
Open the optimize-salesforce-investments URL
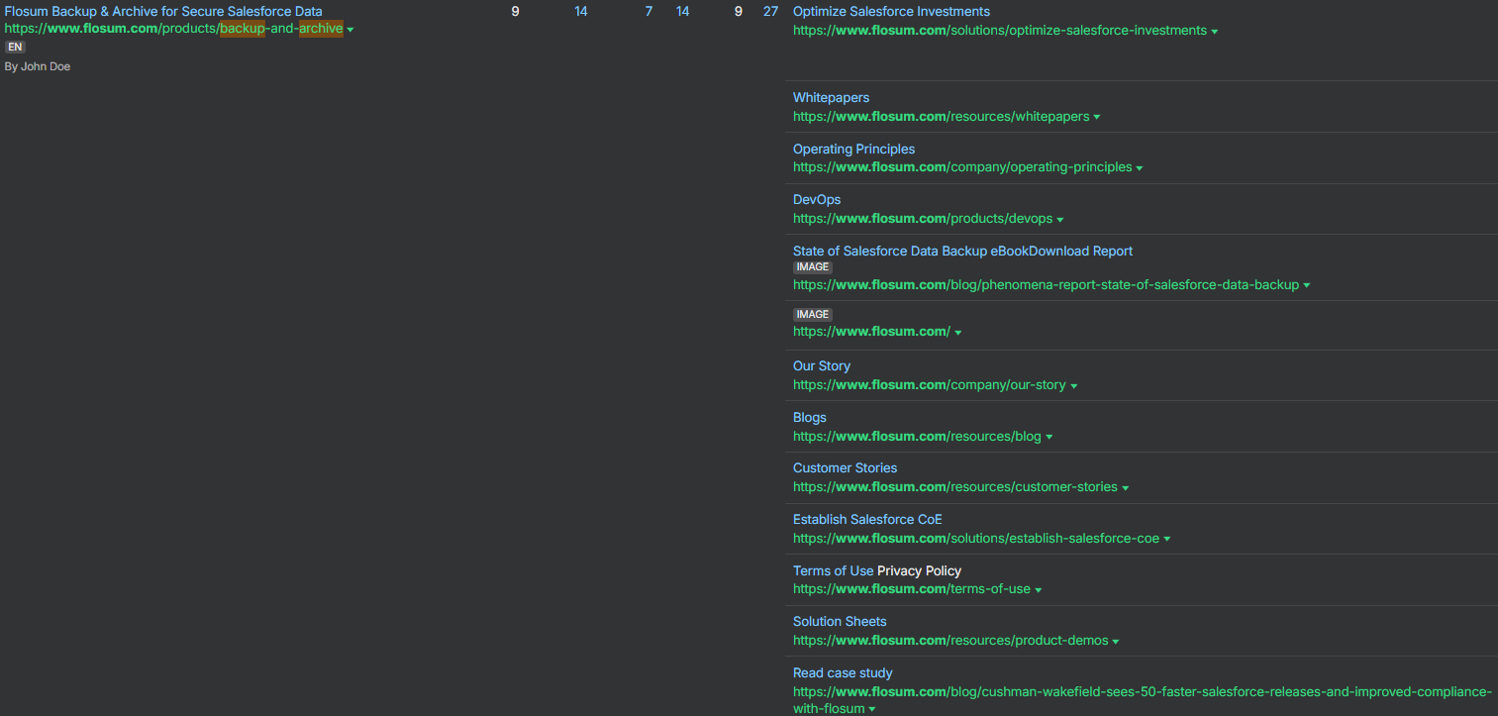(x=1000, y=31)
